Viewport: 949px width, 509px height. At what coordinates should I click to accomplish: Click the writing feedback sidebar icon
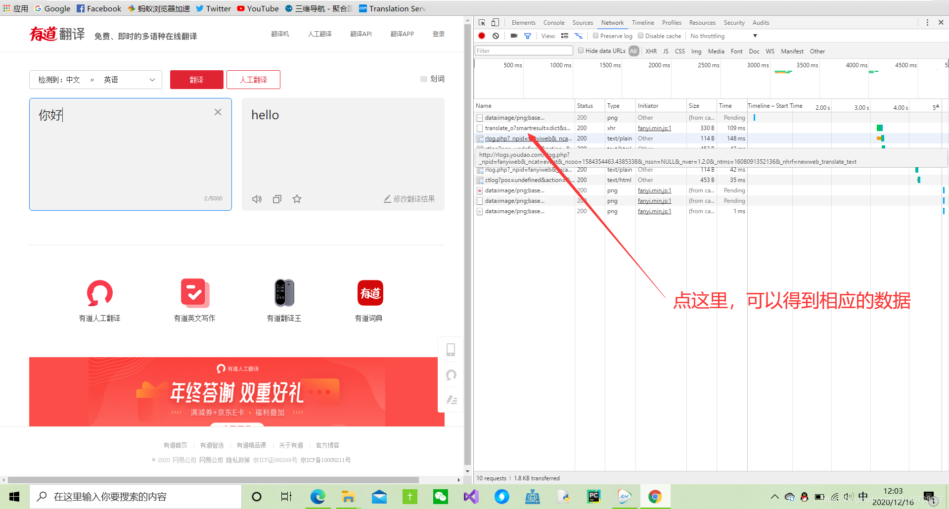pyautogui.click(x=451, y=400)
